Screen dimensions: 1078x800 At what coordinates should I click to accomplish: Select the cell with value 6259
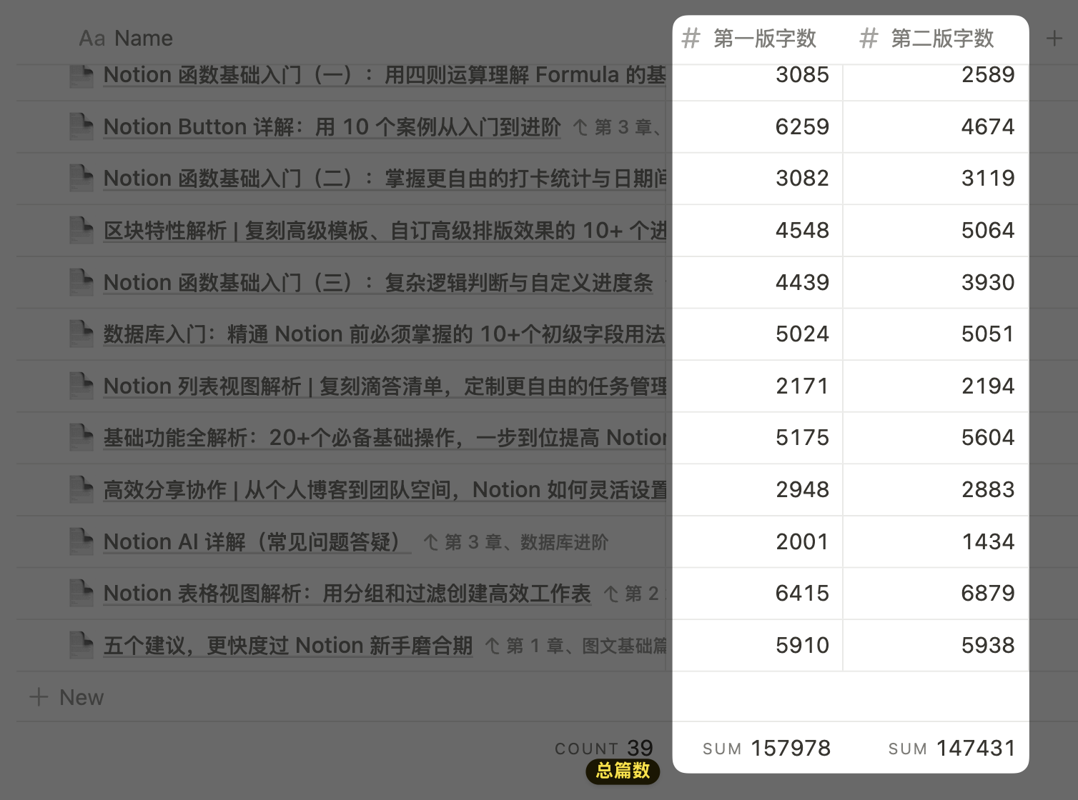tap(758, 127)
